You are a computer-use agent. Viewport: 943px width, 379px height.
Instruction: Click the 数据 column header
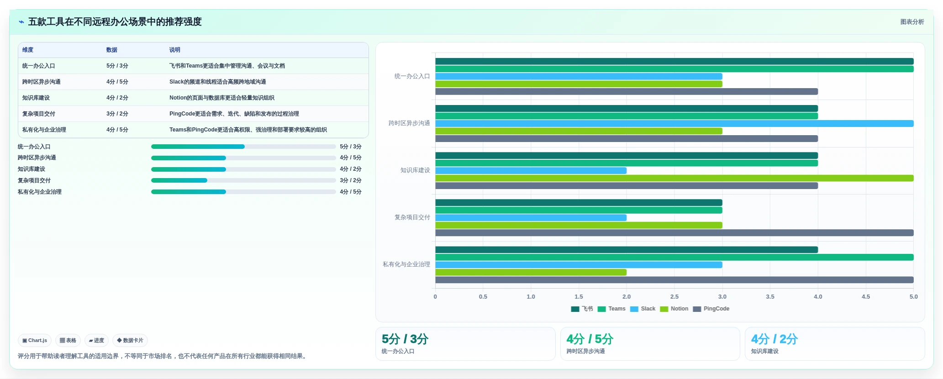coord(112,50)
